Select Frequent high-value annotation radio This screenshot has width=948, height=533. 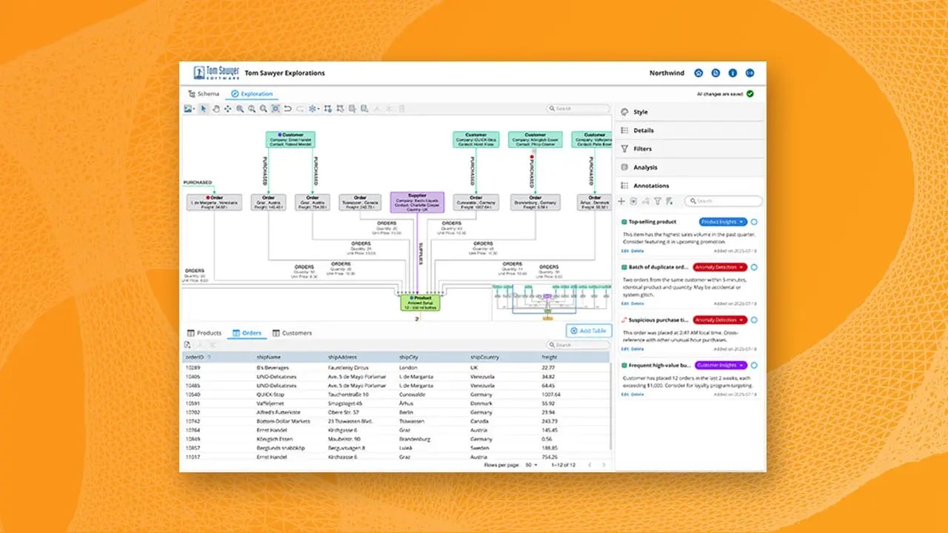pyautogui.click(x=754, y=366)
